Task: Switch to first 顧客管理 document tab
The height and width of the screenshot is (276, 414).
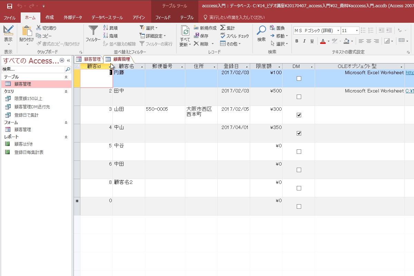Action: click(x=89, y=59)
